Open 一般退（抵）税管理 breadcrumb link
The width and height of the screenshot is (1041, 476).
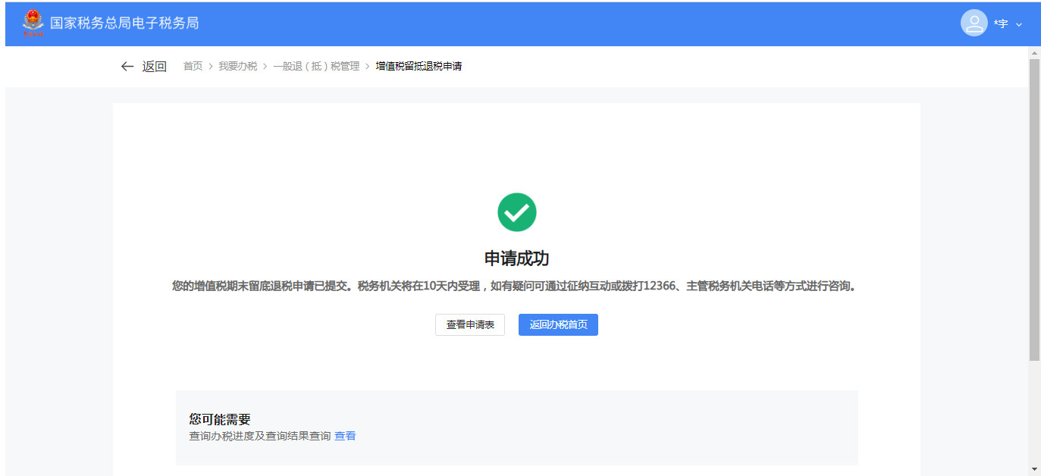(316, 67)
